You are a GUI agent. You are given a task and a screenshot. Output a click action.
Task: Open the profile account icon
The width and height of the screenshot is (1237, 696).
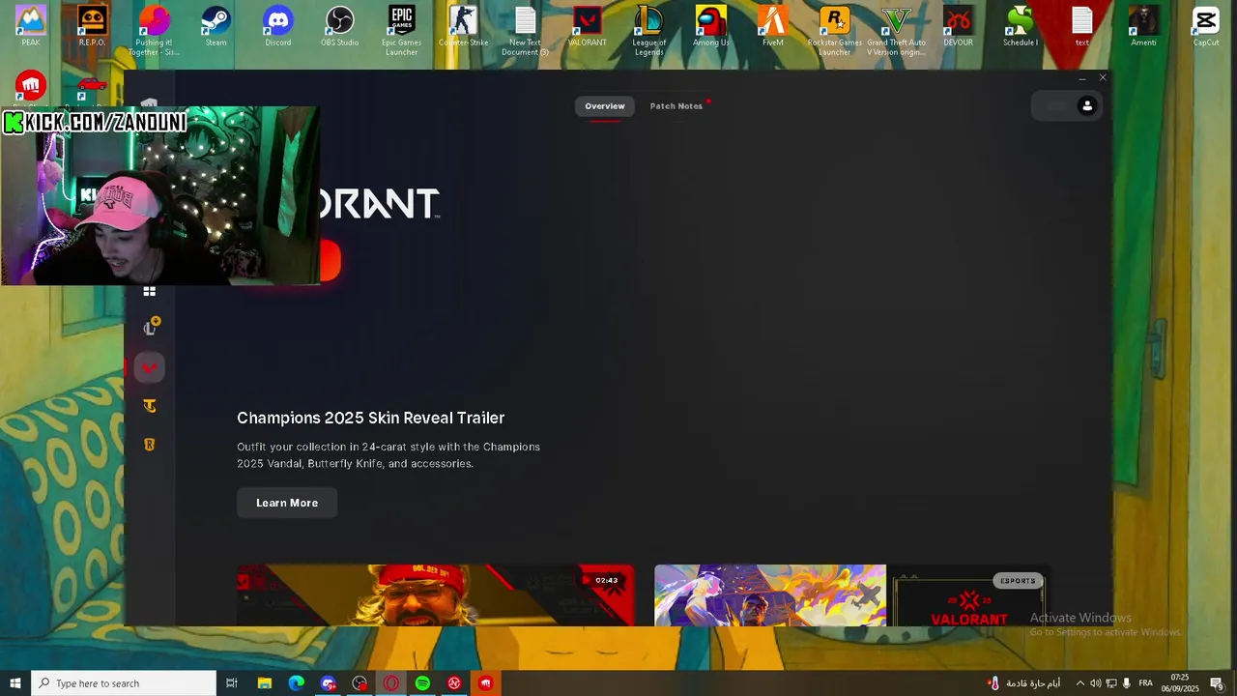(x=1087, y=105)
